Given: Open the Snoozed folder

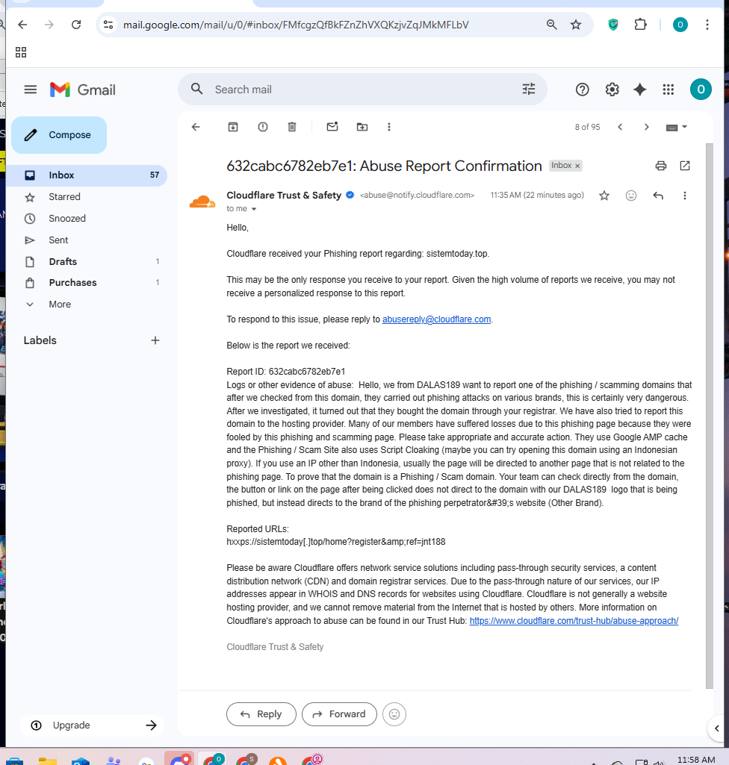Looking at the screenshot, I should click(x=86, y=218).
